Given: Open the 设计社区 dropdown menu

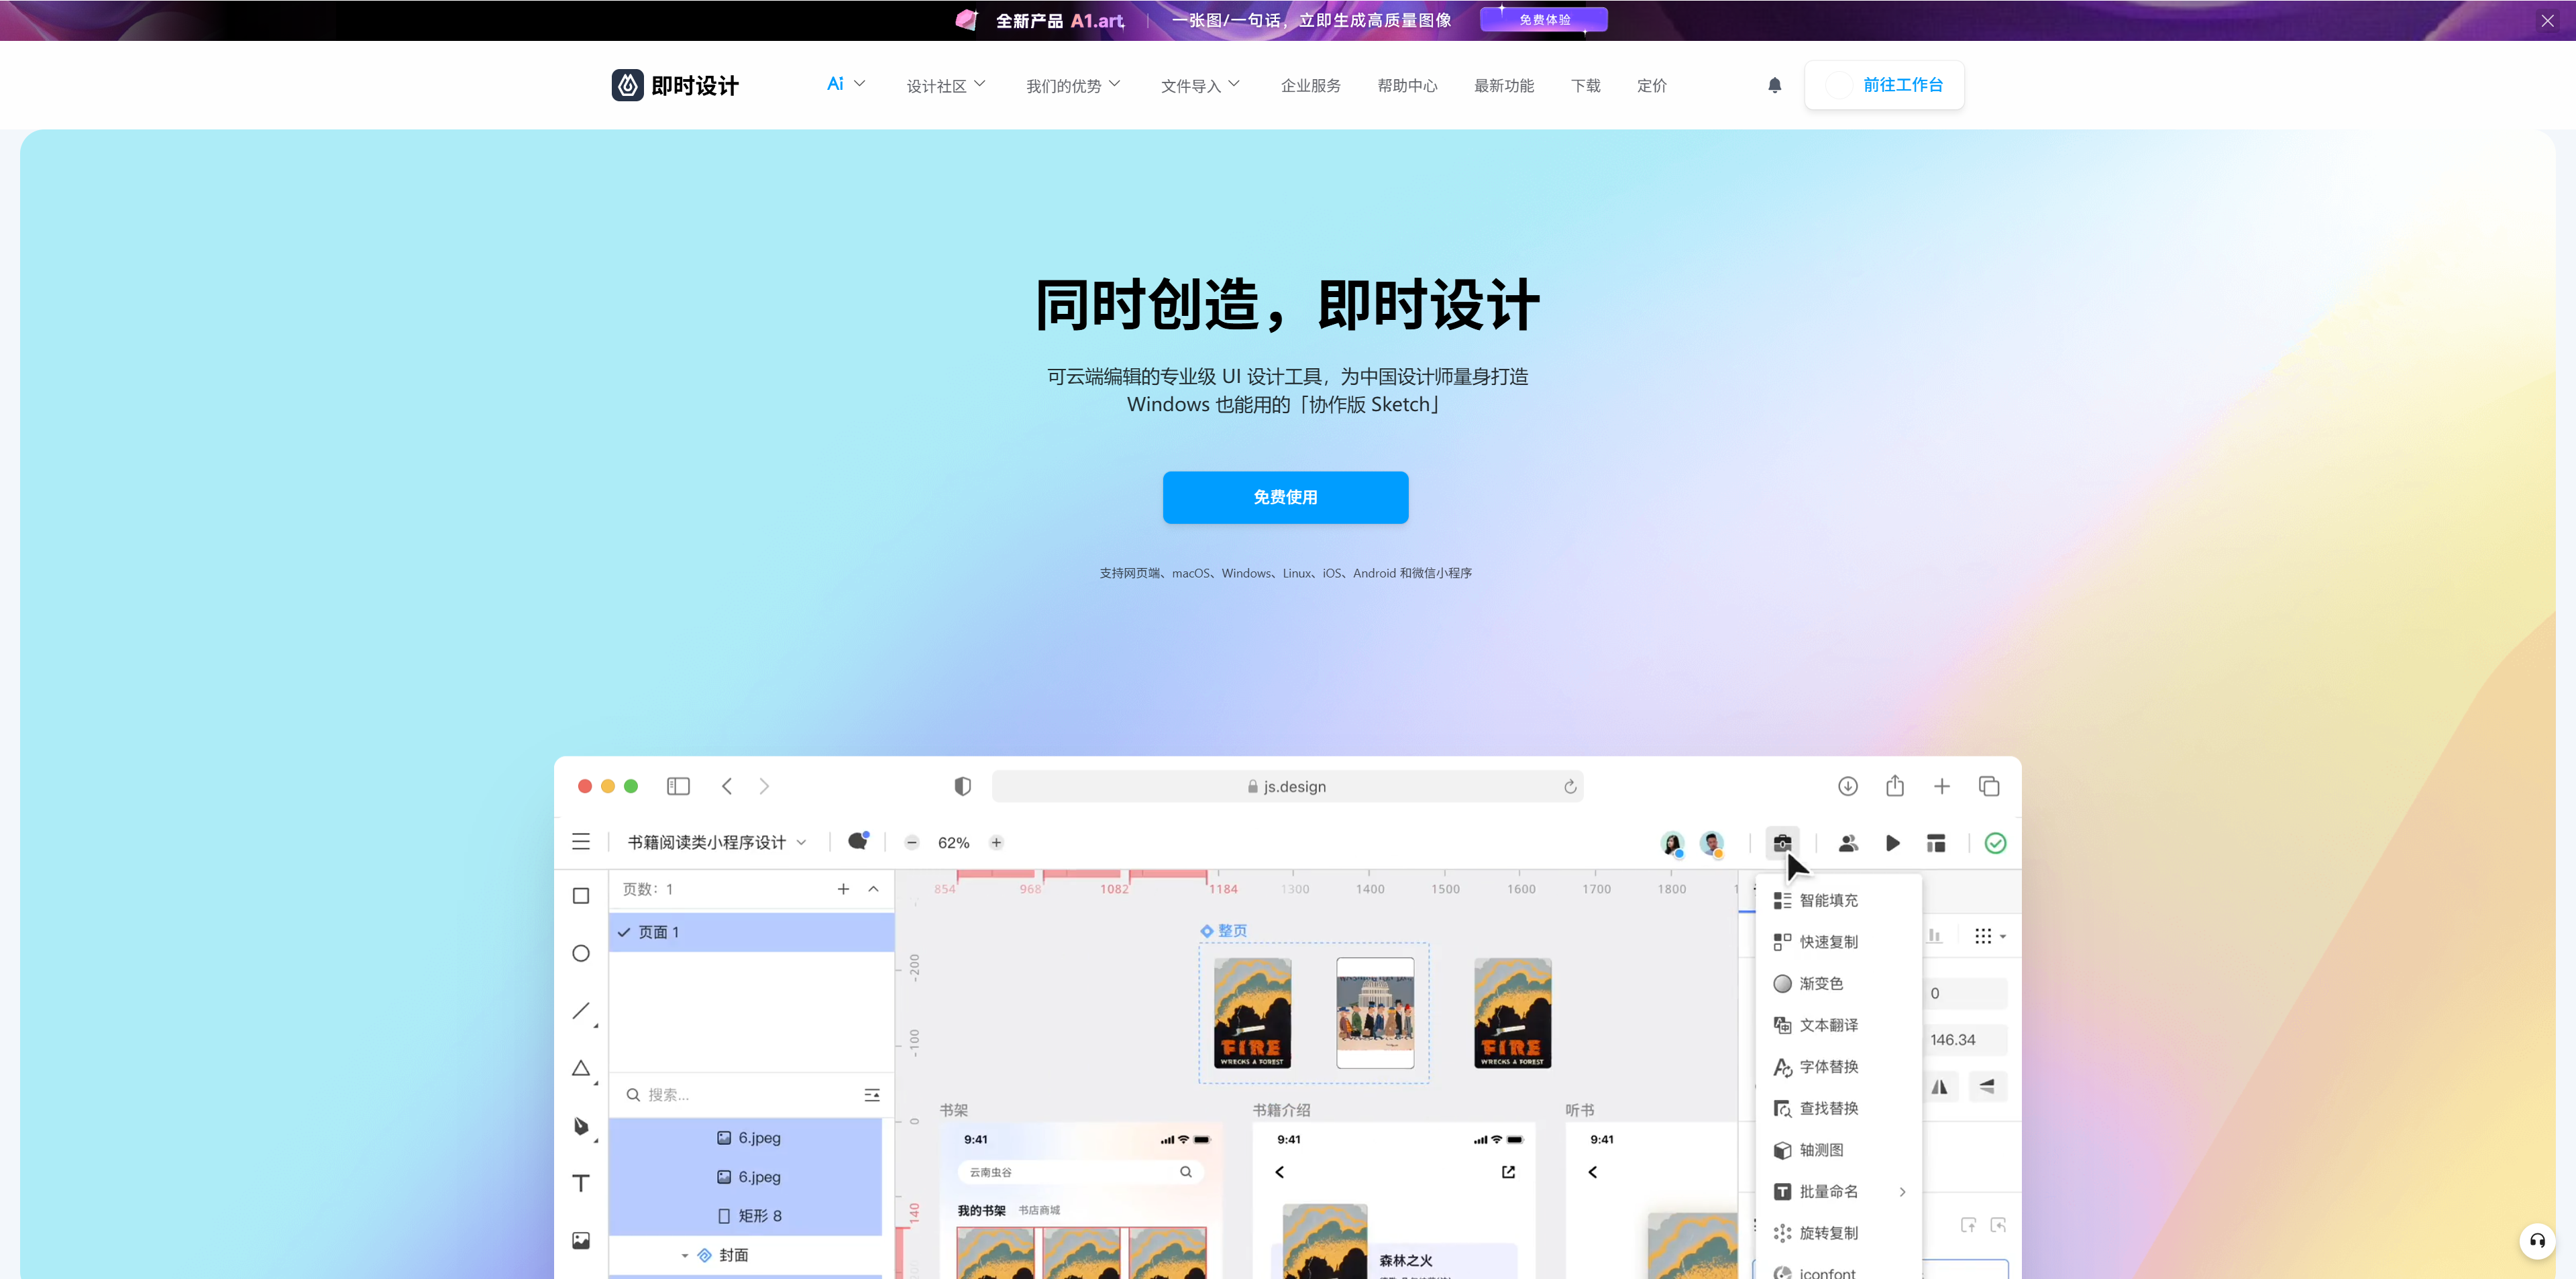Looking at the screenshot, I should coord(945,86).
